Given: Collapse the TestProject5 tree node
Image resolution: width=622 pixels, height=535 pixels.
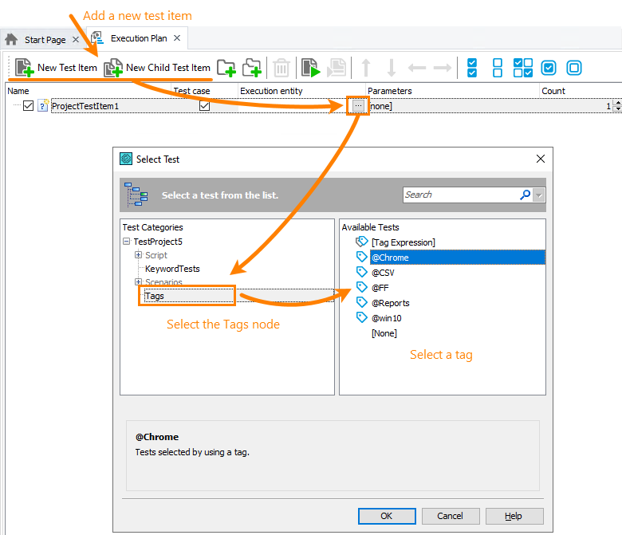Looking at the screenshot, I should click(x=126, y=241).
